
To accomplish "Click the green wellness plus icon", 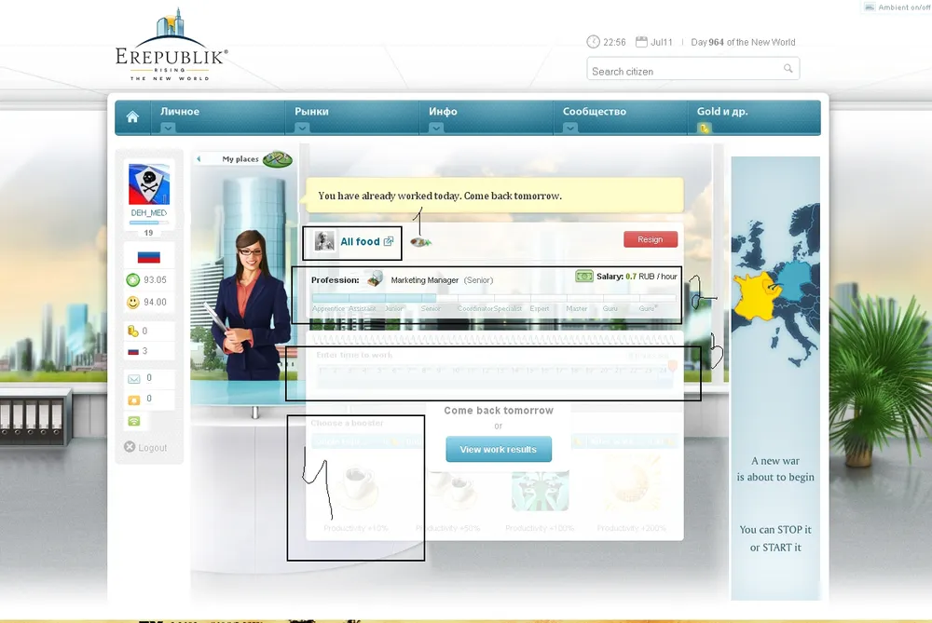I will tap(133, 279).
